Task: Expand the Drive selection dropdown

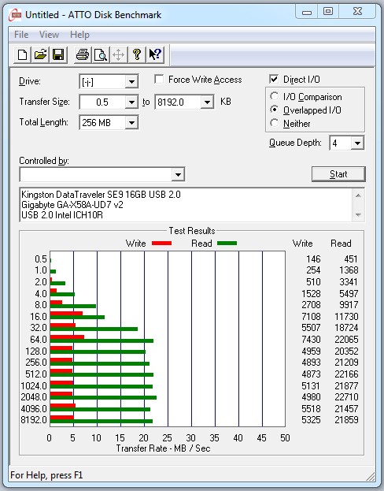Action: (x=131, y=82)
